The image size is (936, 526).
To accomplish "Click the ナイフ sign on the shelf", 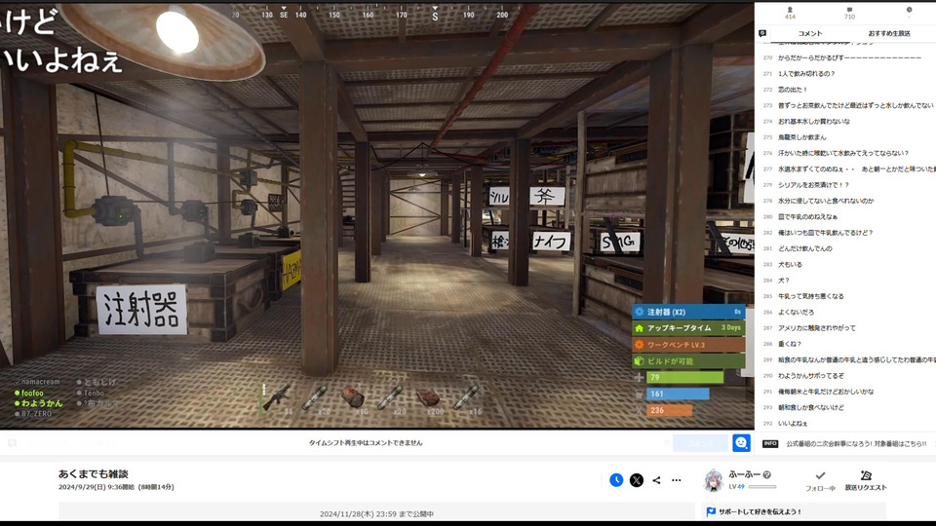I will click(551, 242).
